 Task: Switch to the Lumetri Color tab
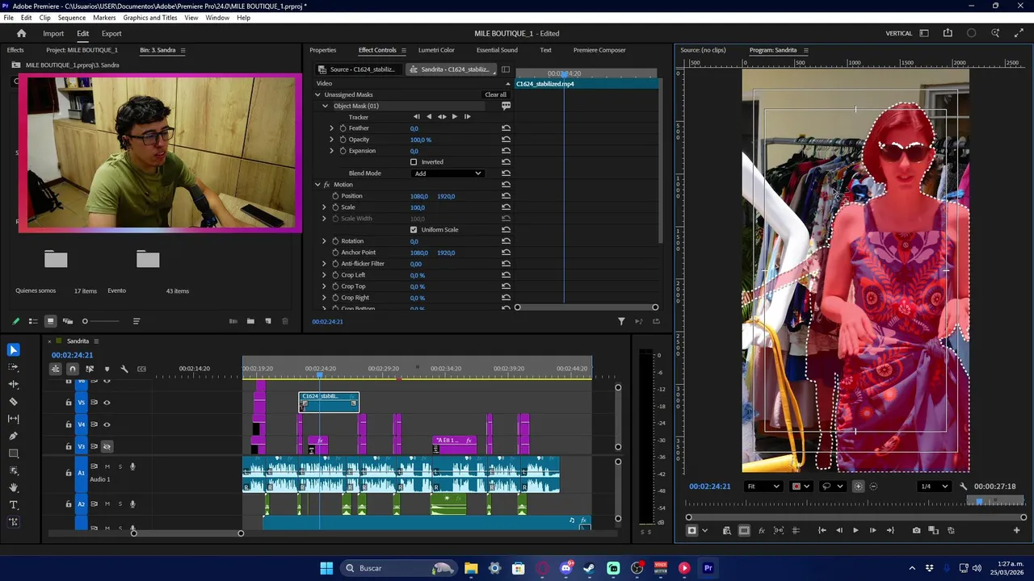point(436,50)
